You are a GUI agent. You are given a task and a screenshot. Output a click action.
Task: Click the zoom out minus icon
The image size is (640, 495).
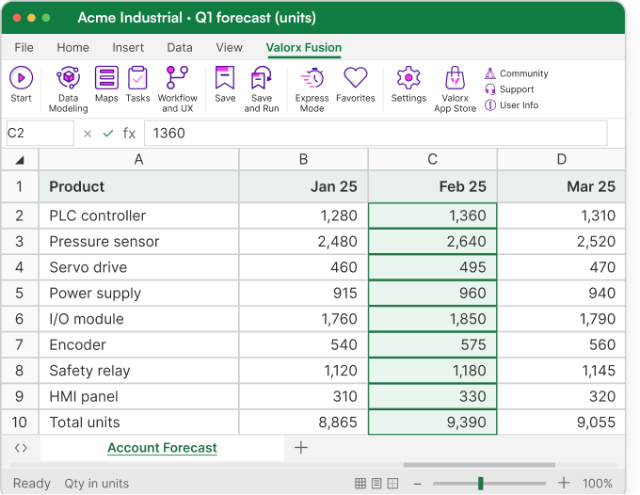[x=417, y=484]
